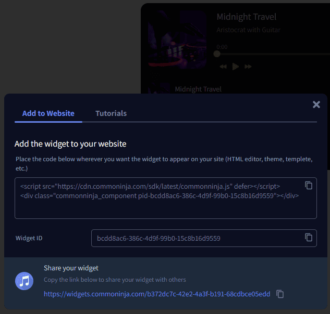Select the Add to Website tab
Screen dimensions: 330x314
(x=48, y=113)
